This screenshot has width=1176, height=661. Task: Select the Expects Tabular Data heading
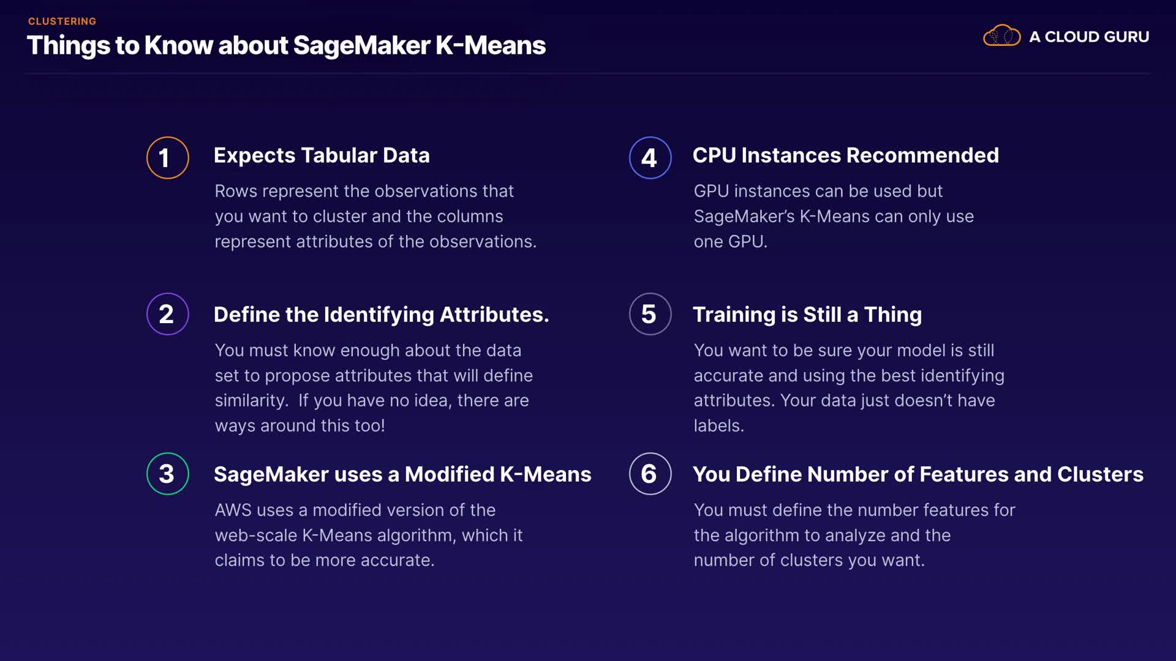(322, 155)
